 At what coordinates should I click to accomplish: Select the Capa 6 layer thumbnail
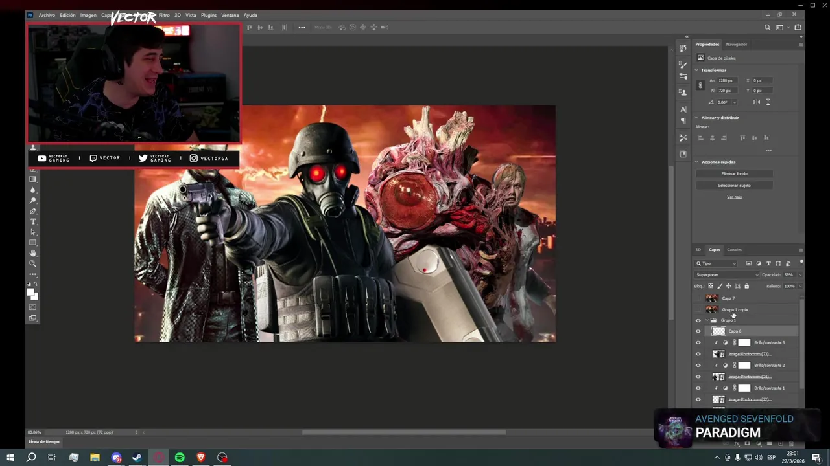(718, 331)
